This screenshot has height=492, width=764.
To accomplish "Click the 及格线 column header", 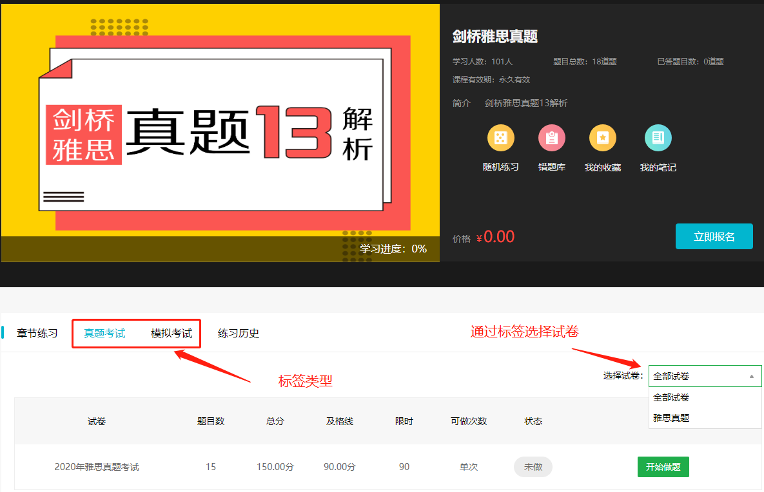I will click(x=340, y=421).
